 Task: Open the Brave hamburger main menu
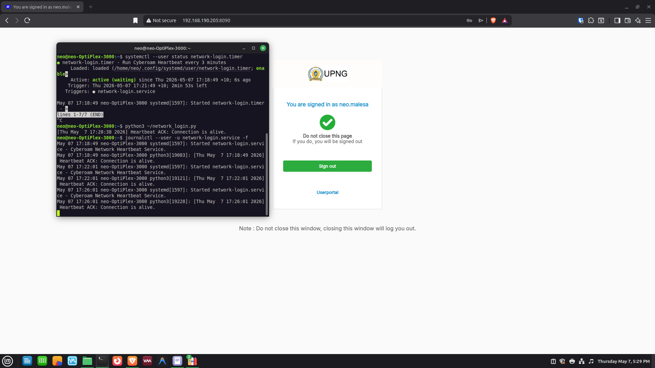(648, 20)
